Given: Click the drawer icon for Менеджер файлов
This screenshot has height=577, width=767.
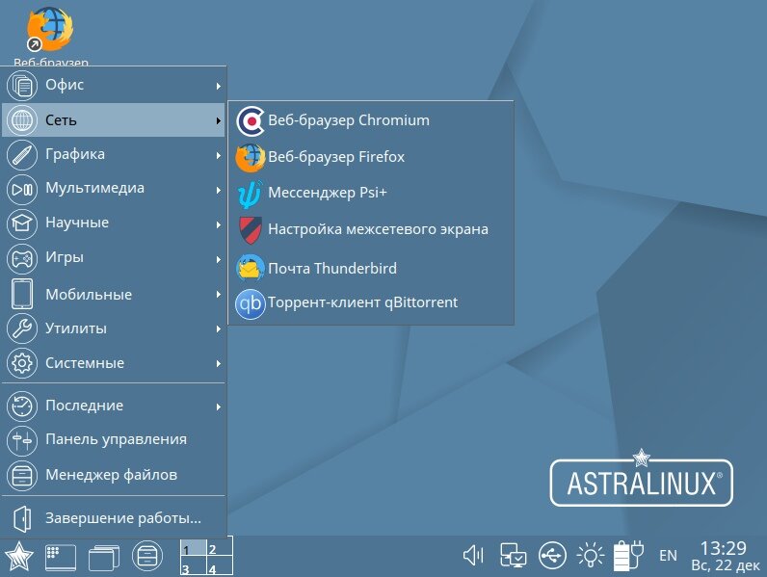Looking at the screenshot, I should coord(22,475).
